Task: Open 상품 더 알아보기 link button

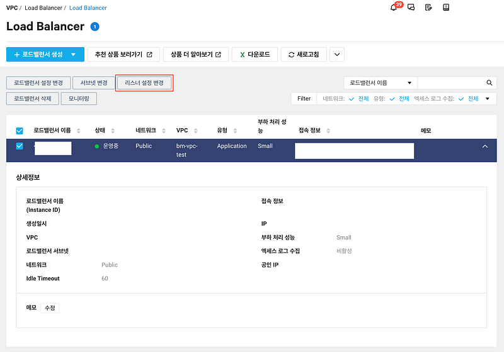Action: 196,55
